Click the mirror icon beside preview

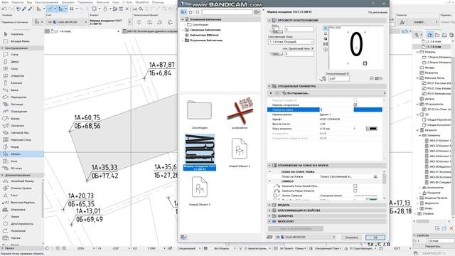tap(326, 44)
